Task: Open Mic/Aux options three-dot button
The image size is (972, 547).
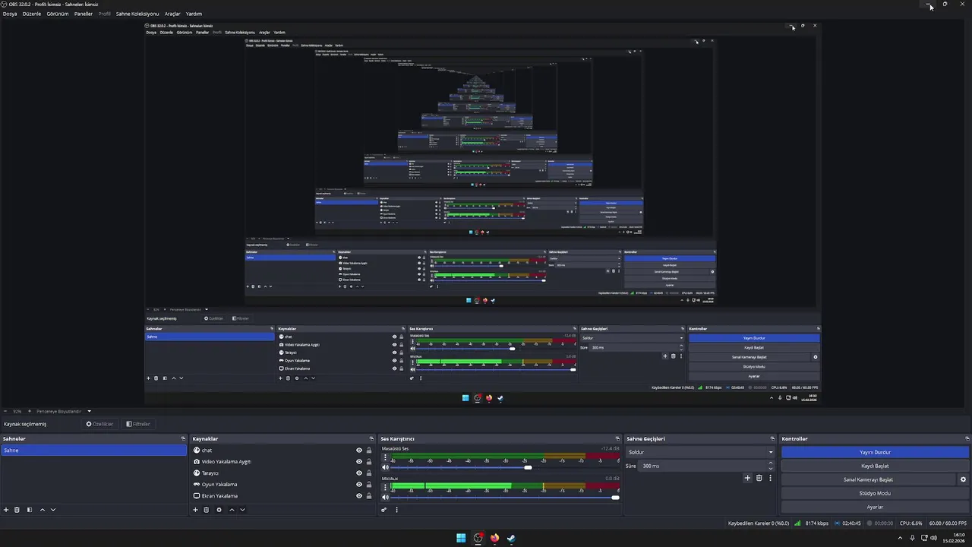Action: tap(385, 488)
